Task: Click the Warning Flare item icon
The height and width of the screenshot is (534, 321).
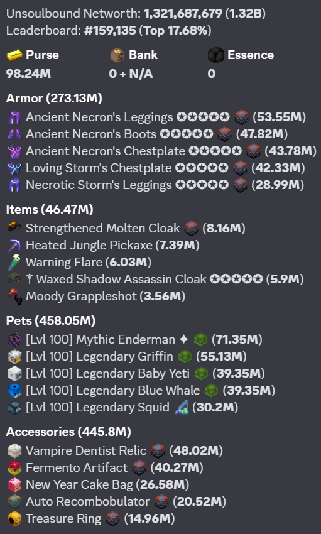Action: point(14,262)
